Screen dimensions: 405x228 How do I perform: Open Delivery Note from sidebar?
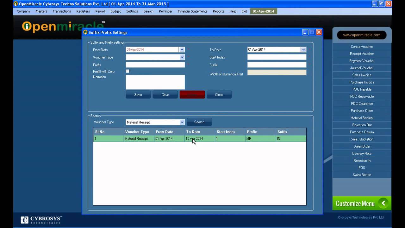[362, 154]
